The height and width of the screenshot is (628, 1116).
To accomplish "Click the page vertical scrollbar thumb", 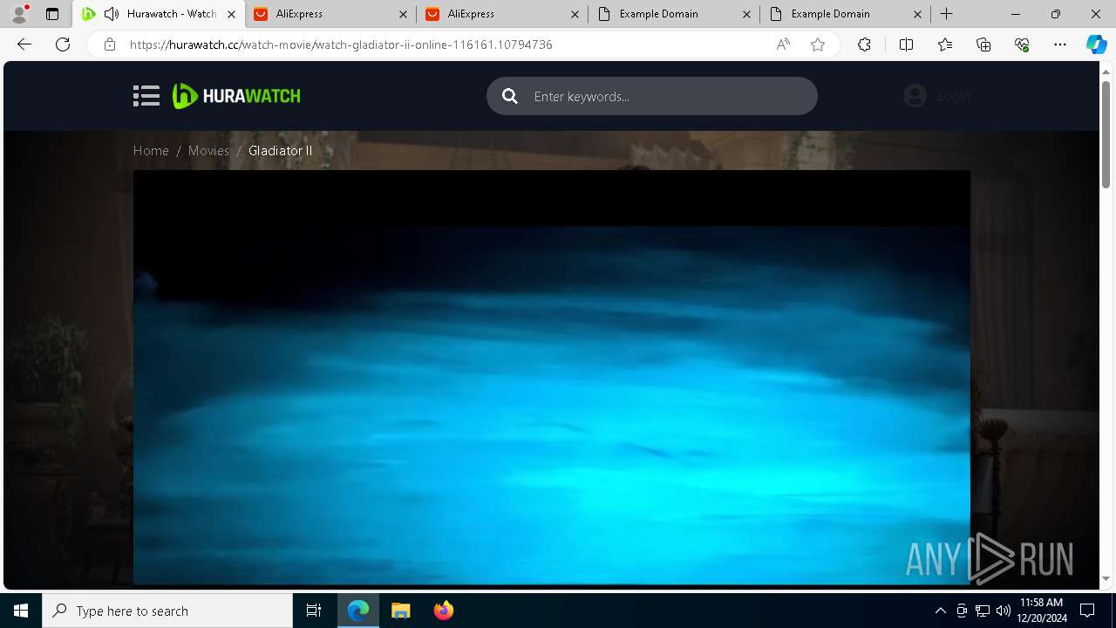I will [1106, 133].
